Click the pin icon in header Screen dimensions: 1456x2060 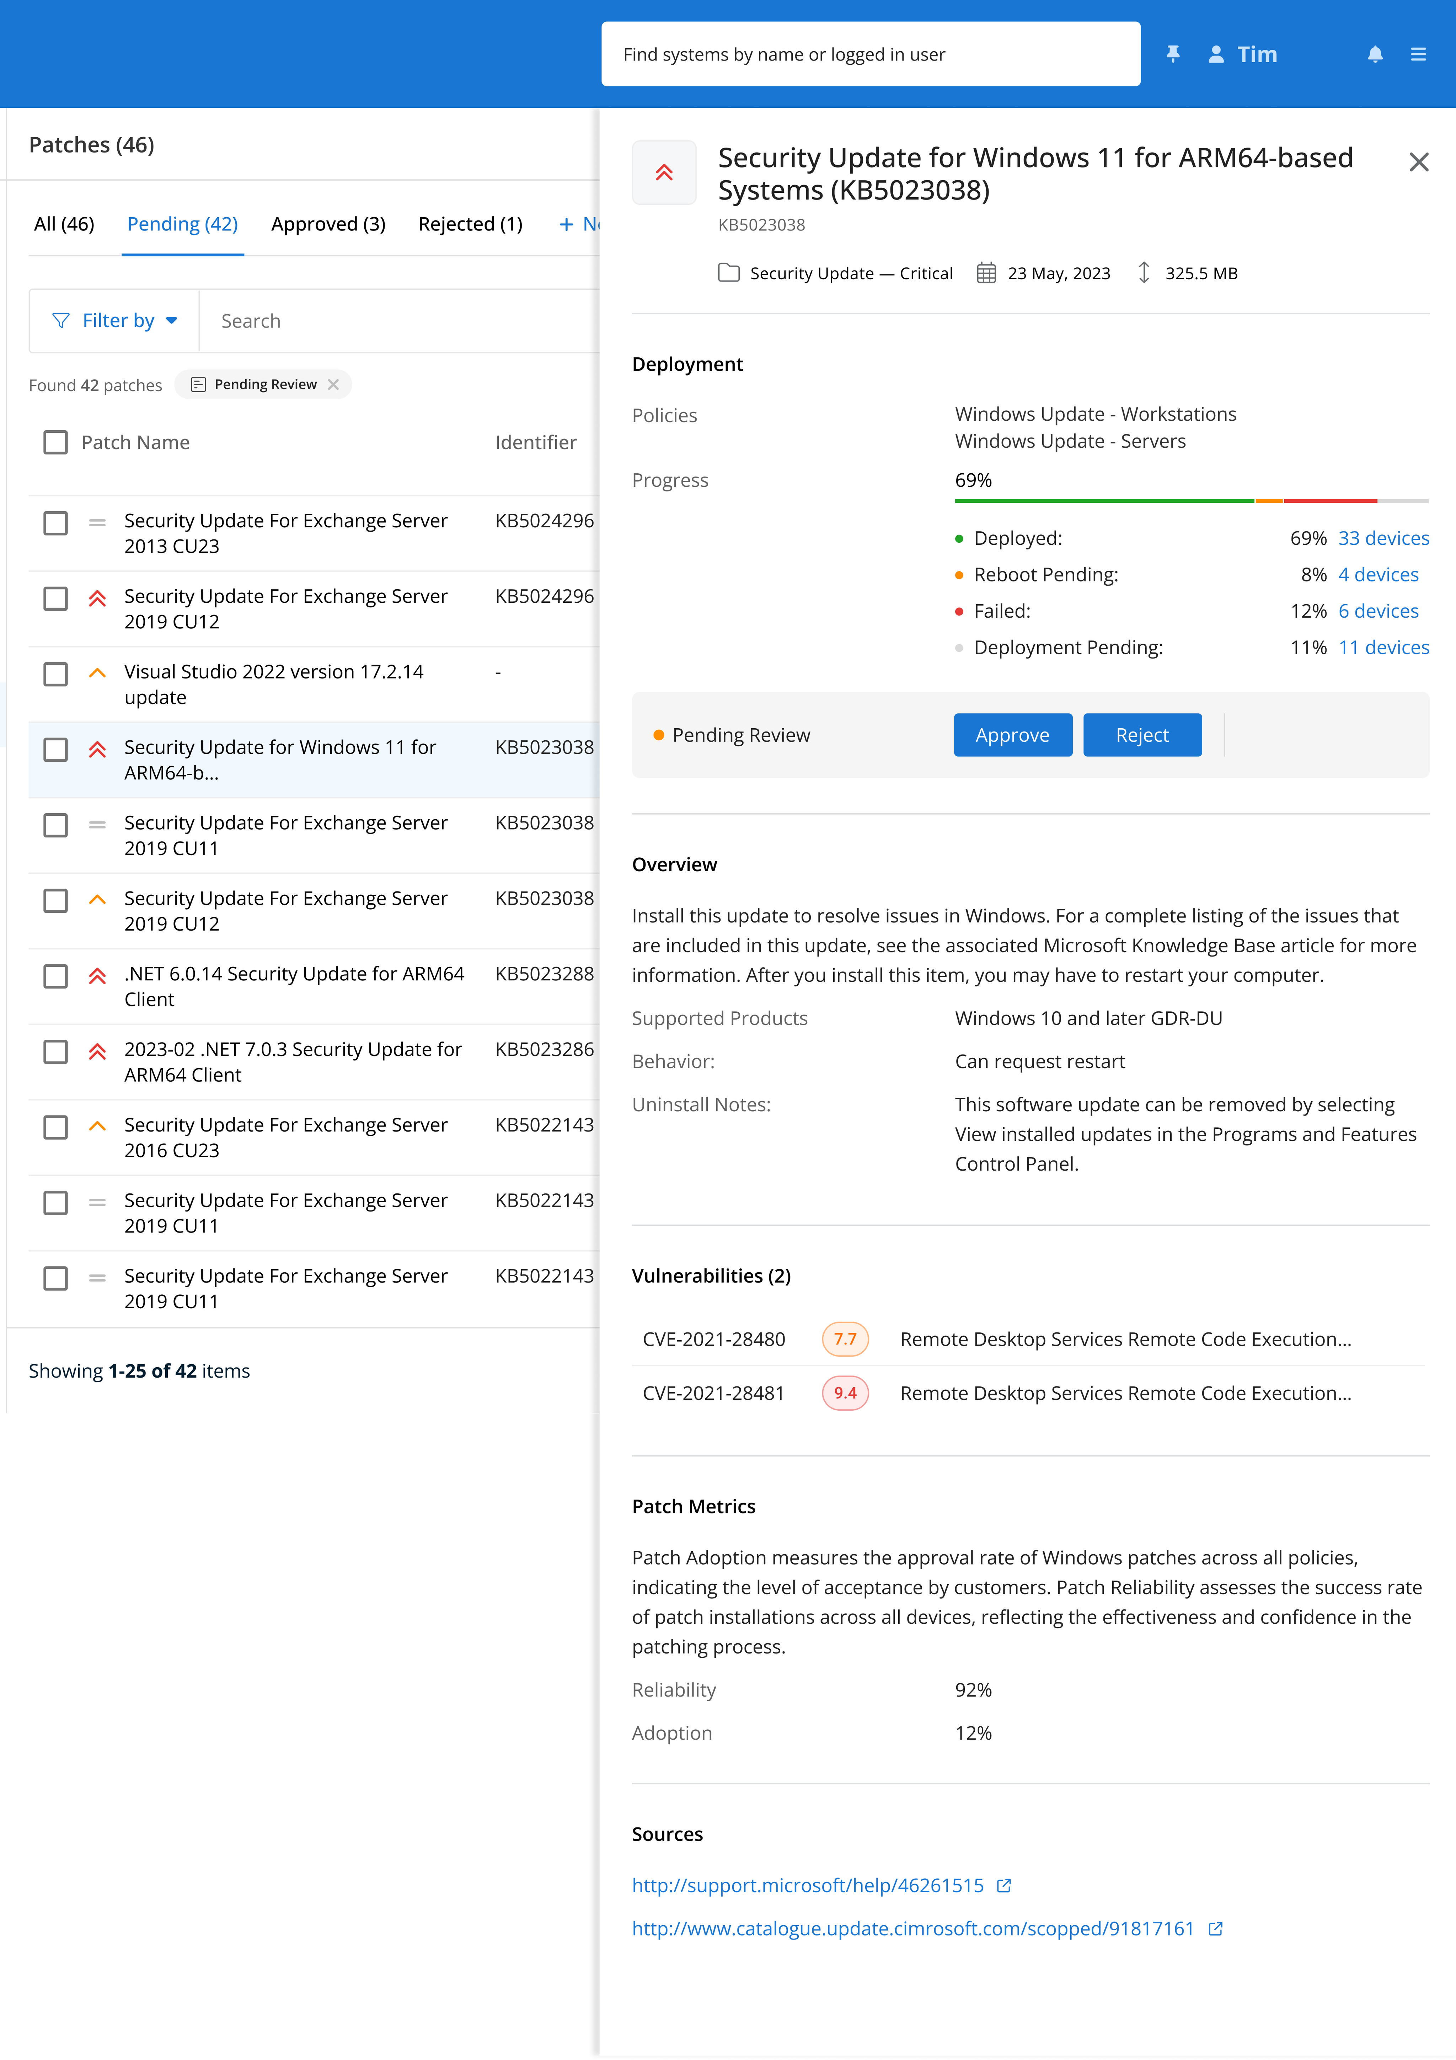coord(1173,54)
